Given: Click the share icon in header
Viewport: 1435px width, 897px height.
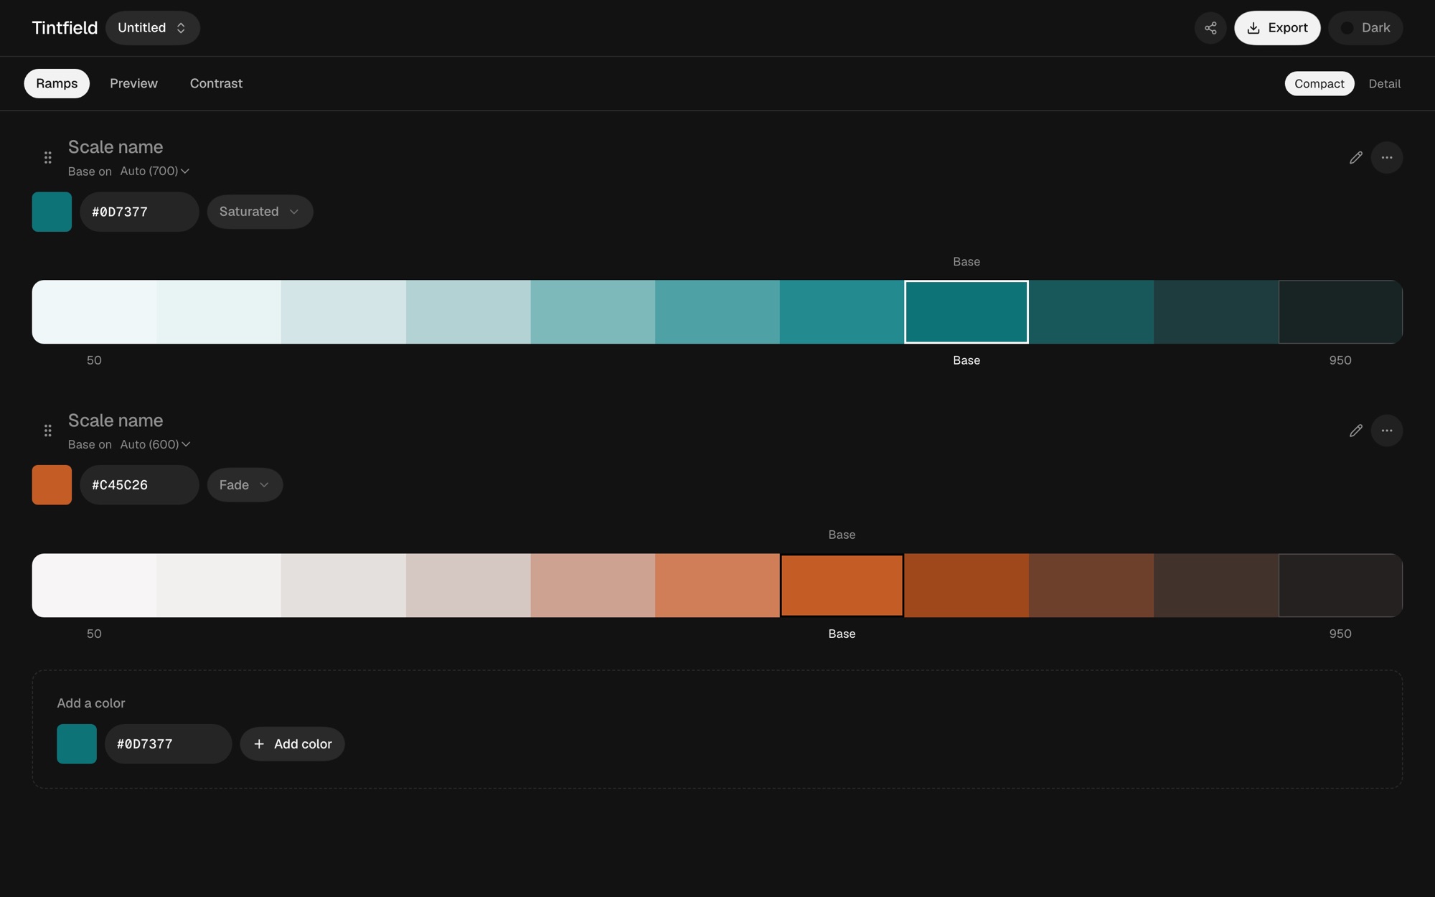Looking at the screenshot, I should click(x=1210, y=28).
